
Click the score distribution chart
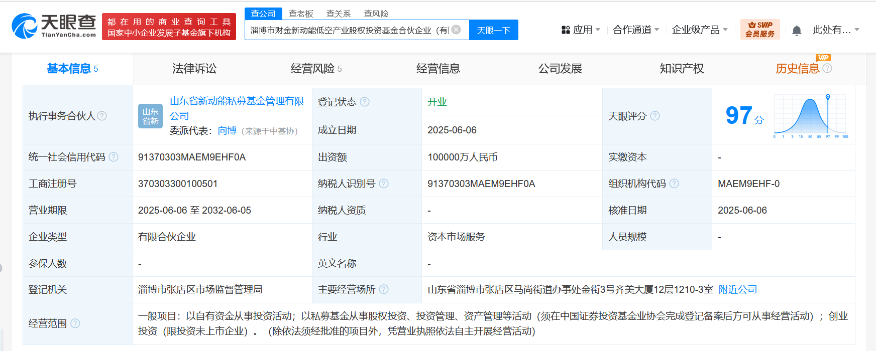coord(810,116)
